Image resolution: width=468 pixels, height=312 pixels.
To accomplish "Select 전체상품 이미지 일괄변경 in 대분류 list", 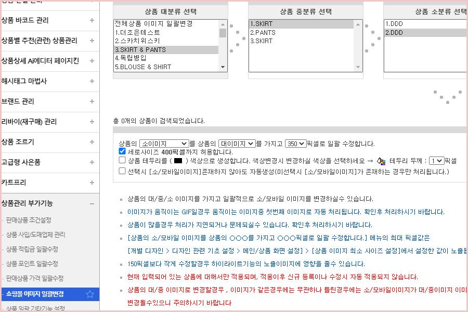I will pyautogui.click(x=166, y=23).
